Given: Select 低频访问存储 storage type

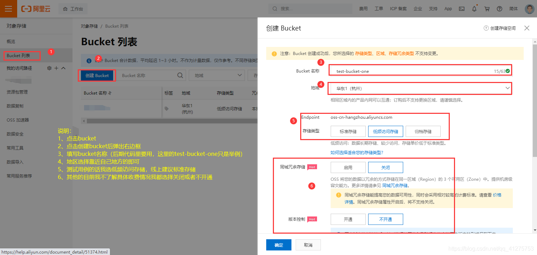Looking at the screenshot, I should point(386,131).
